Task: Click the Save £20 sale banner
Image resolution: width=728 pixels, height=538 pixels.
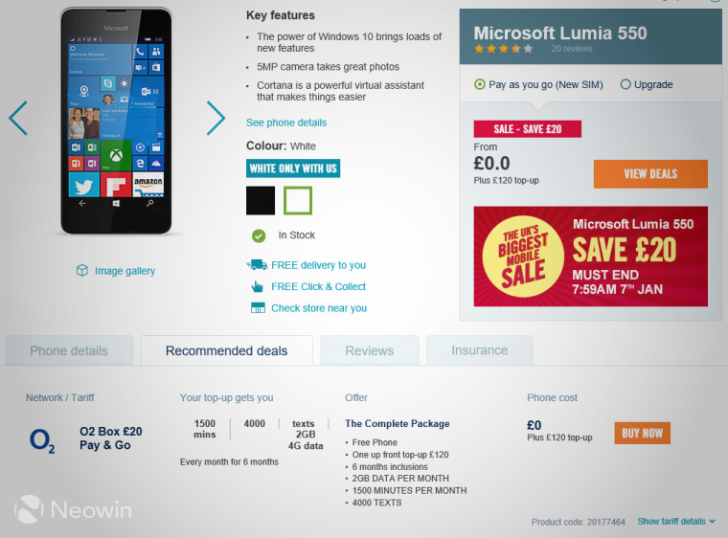Action: pyautogui.click(x=591, y=257)
